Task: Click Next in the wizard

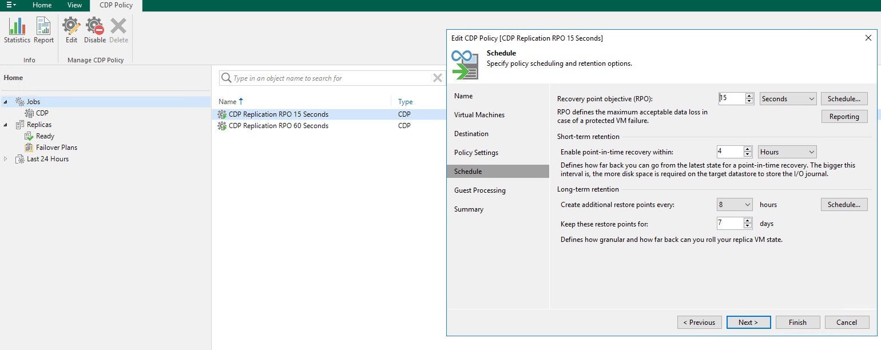Action: click(x=748, y=323)
